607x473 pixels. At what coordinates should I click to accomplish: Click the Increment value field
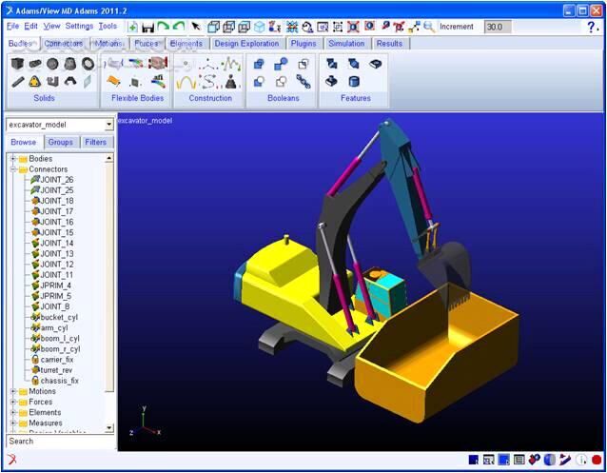coord(498,27)
